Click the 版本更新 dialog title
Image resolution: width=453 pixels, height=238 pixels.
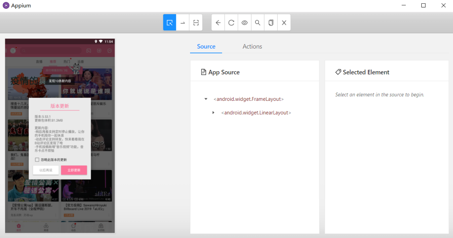[60, 106]
